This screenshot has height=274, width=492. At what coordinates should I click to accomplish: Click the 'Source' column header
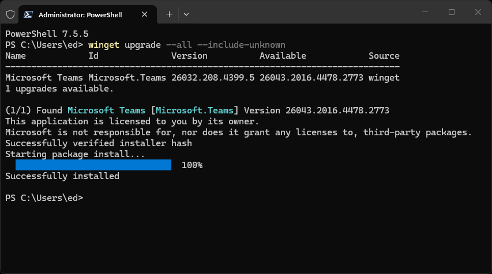pyautogui.click(x=384, y=56)
